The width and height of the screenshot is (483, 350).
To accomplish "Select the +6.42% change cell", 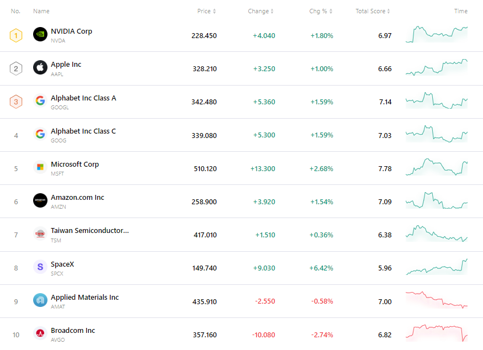I will click(321, 268).
